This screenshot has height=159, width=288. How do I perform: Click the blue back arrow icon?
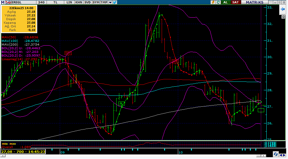coord(283,9)
